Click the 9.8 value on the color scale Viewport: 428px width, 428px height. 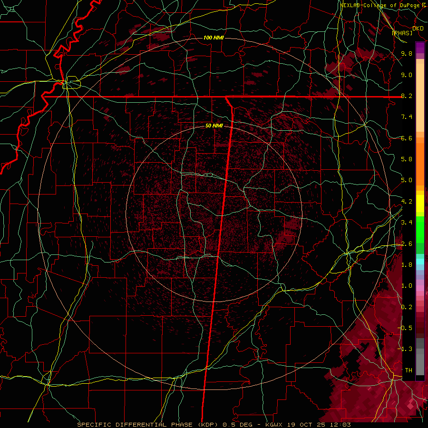[407, 53]
